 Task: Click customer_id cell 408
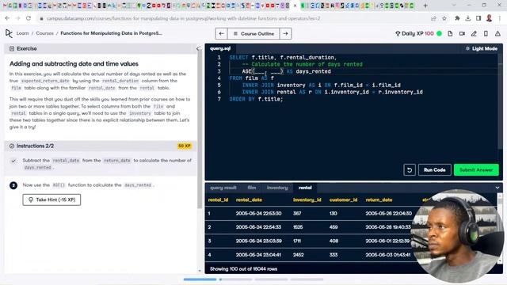334,241
